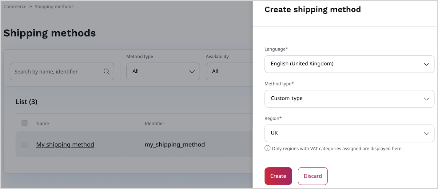
Task: Click the Name column header
Action: tap(43, 124)
